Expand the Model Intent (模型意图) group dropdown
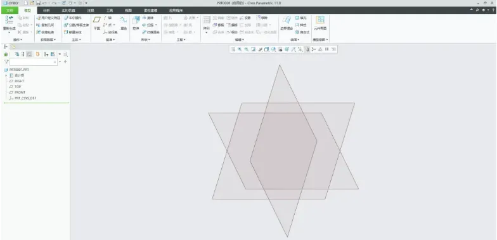497x240 pixels. tap(320, 40)
